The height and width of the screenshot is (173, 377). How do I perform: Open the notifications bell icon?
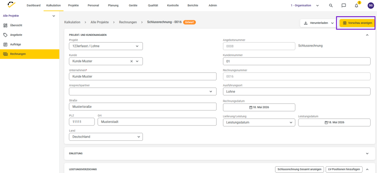[357, 6]
